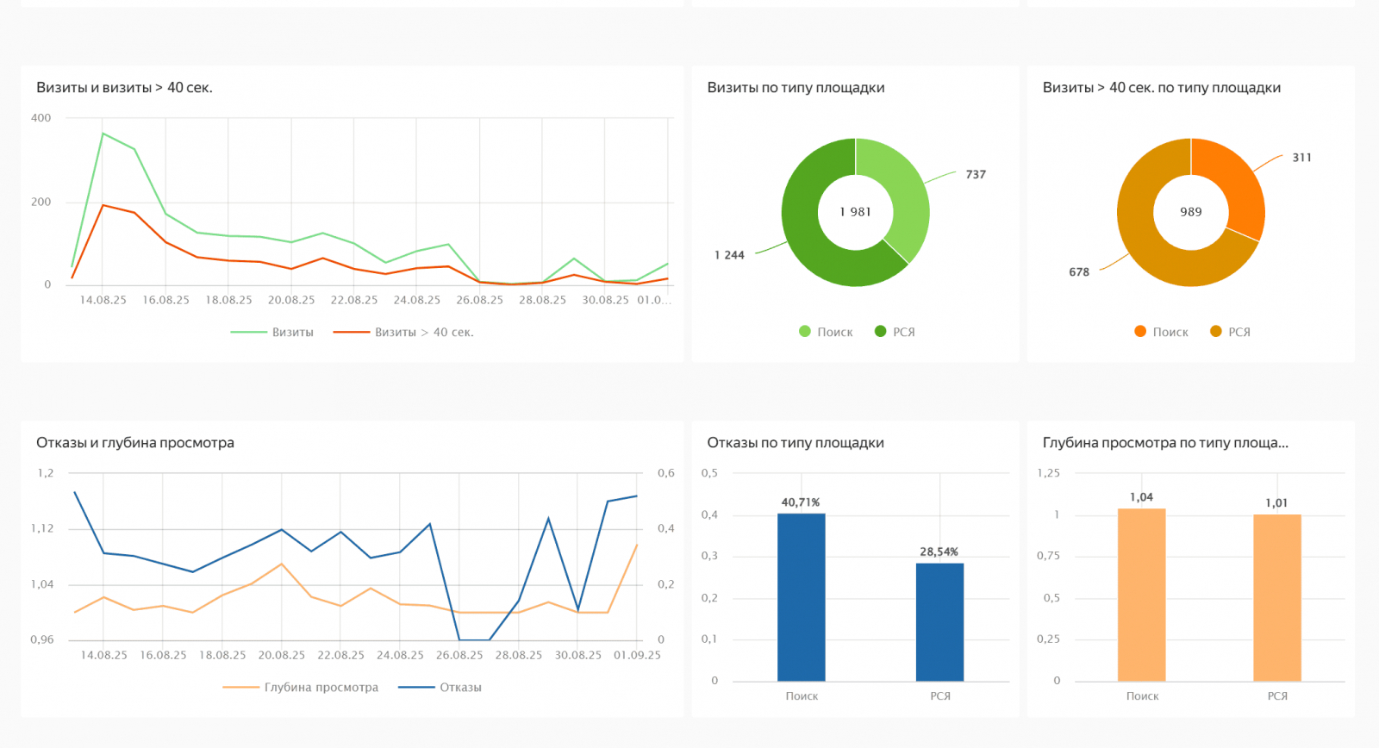Click the truncated "Глубина просмотра по типу площа..." title
Screen dimensions: 1379x748
point(1164,443)
